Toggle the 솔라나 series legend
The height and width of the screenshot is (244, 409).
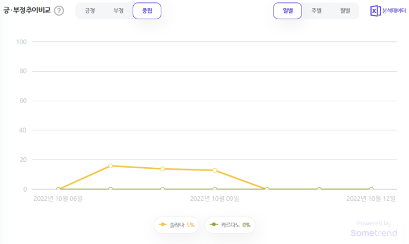176,225
